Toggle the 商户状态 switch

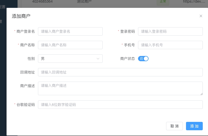(x=143, y=59)
